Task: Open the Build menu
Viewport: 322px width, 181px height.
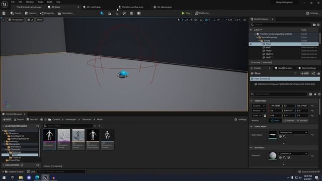Action: coord(49,2)
